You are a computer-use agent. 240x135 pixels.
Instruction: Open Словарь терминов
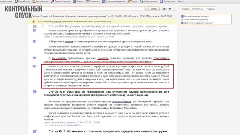148,1
